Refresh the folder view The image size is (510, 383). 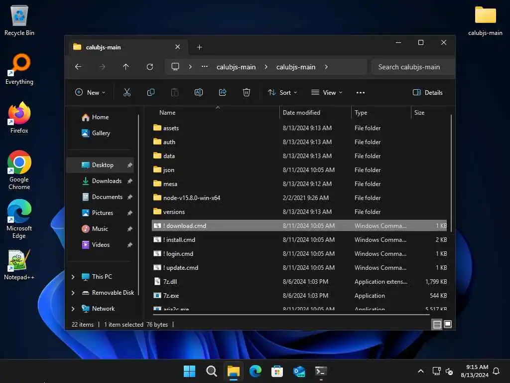149,67
